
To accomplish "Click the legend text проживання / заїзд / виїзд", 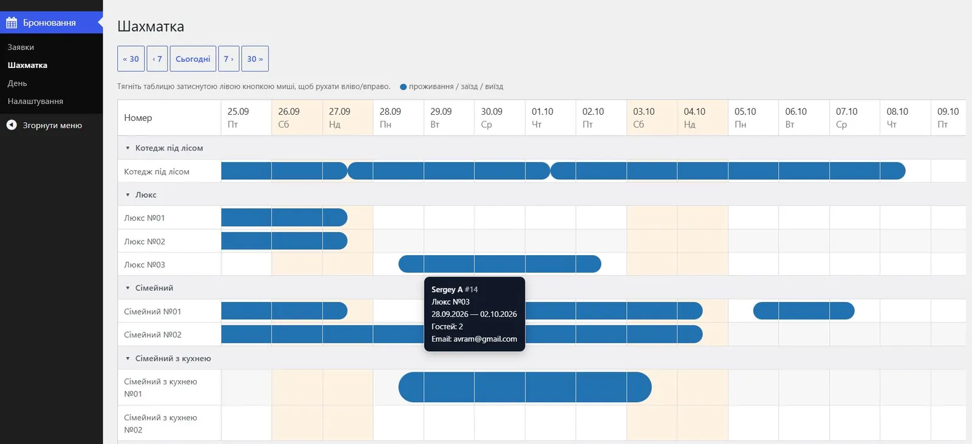I will pyautogui.click(x=456, y=86).
